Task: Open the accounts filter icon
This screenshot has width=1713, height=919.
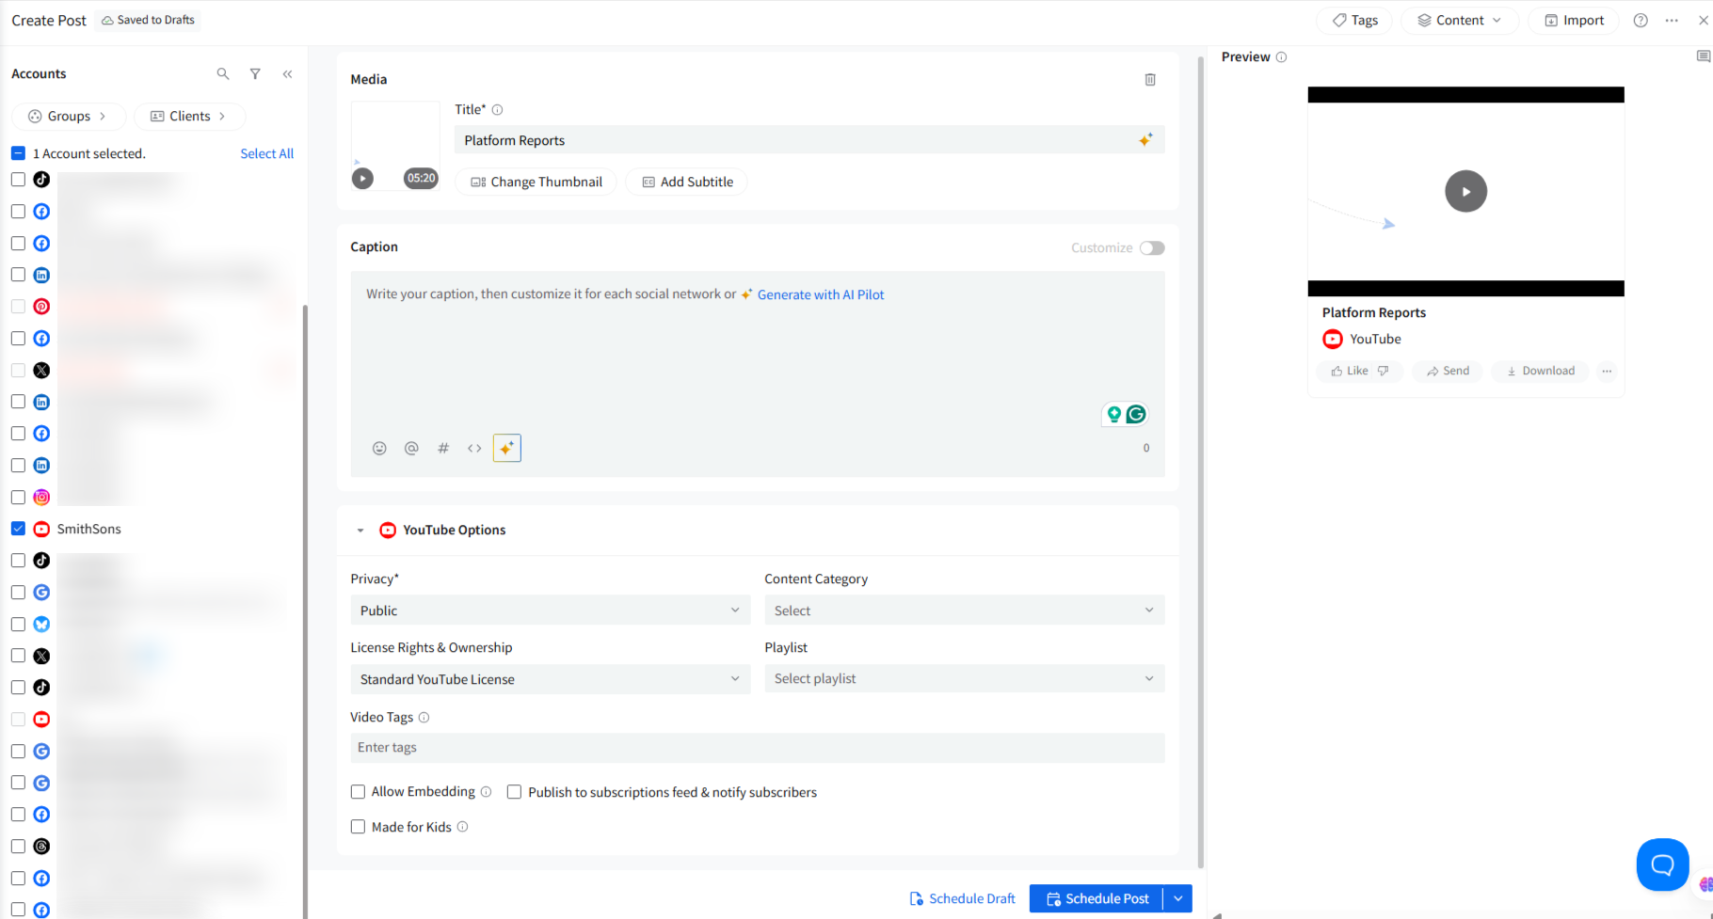Action: click(x=255, y=73)
